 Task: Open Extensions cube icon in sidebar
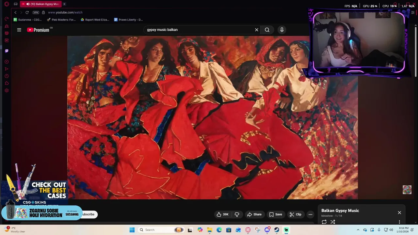[x=7, y=83]
